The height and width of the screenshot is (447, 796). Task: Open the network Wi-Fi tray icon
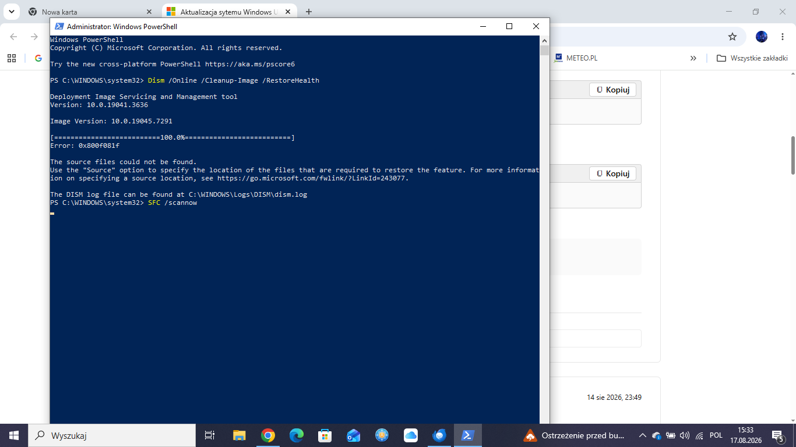(x=700, y=435)
